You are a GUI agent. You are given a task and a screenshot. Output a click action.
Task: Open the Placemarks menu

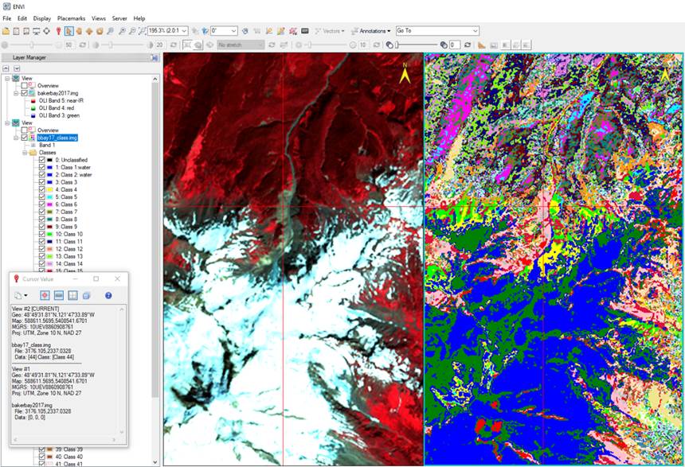(x=71, y=18)
